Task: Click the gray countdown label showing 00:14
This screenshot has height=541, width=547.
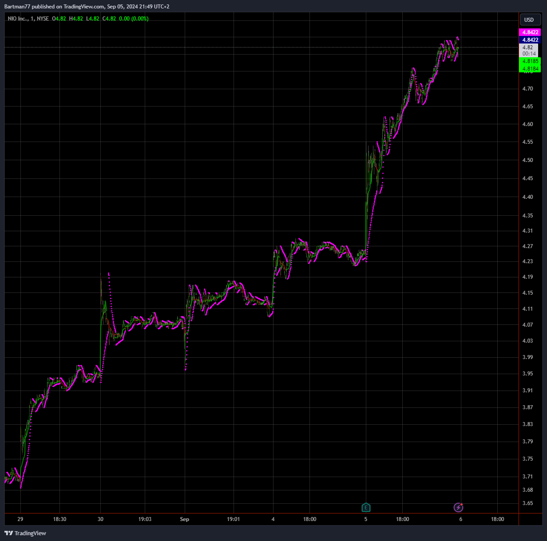Action: pos(528,53)
